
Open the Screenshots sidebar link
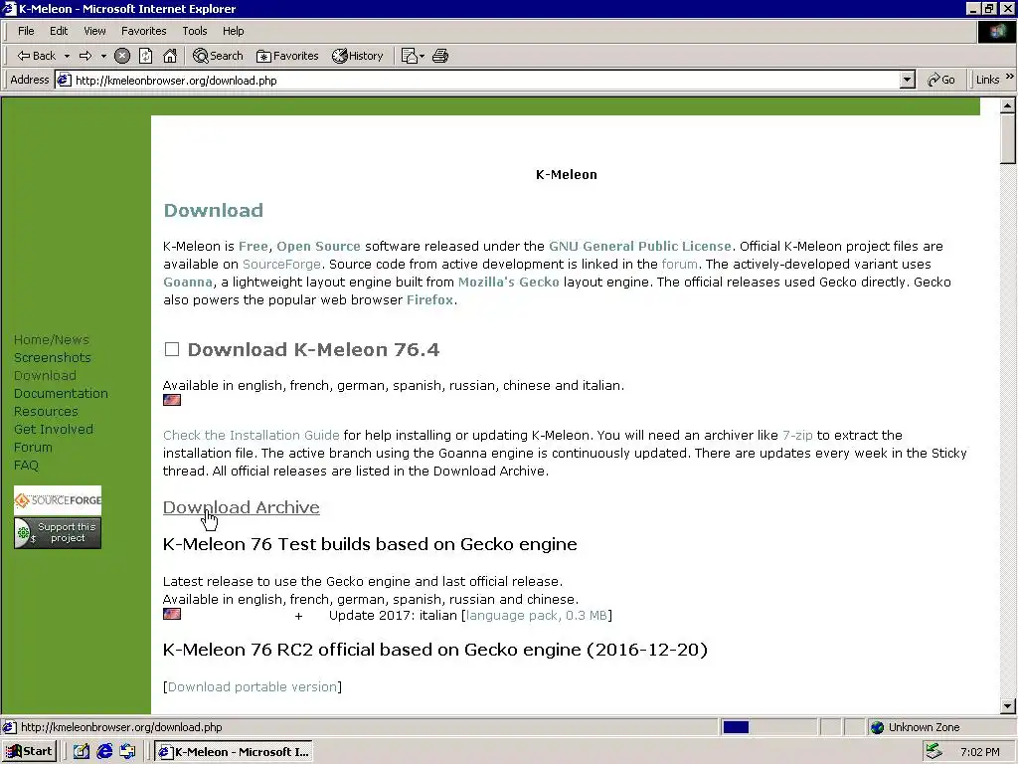52,357
